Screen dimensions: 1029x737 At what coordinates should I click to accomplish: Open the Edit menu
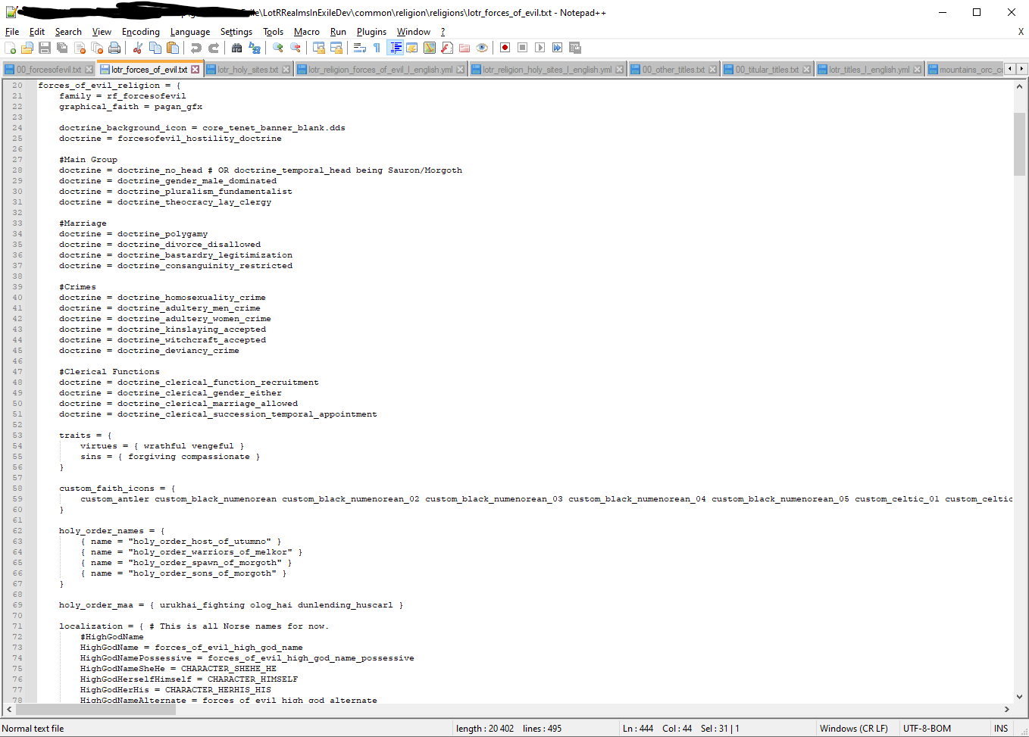pyautogui.click(x=37, y=32)
